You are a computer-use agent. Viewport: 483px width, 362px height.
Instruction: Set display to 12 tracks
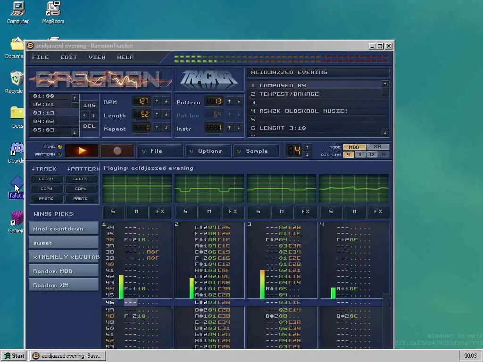pos(372,155)
